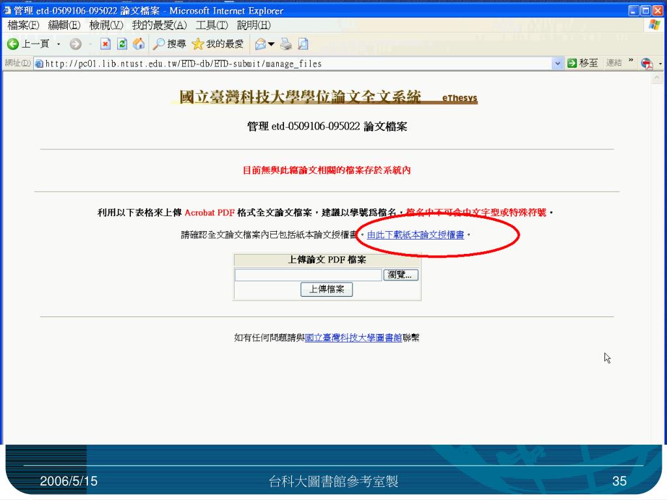This screenshot has height=500, width=667.
Task: Expand the Acrobat toolbar dropdown arrow
Action: click(660, 64)
